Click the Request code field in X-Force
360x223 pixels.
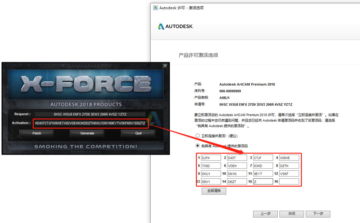click(90, 114)
